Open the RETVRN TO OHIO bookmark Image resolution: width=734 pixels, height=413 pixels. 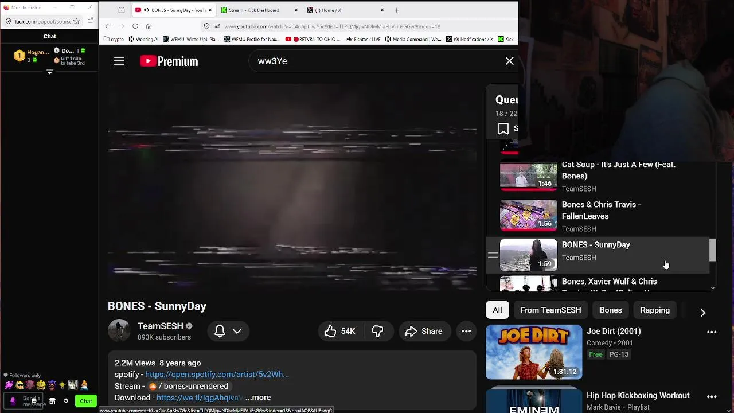pos(313,39)
